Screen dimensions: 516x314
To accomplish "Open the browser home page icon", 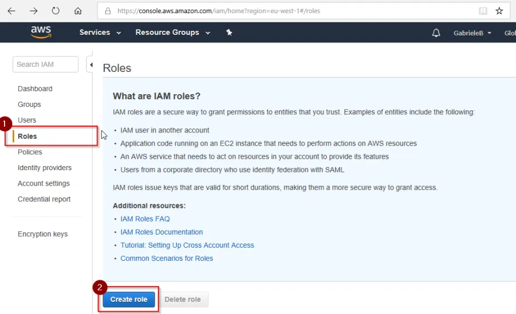I will [78, 11].
